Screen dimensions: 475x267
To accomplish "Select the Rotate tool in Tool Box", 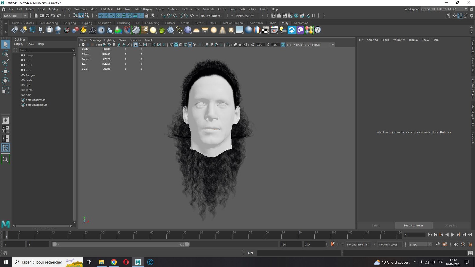I will click(5, 81).
